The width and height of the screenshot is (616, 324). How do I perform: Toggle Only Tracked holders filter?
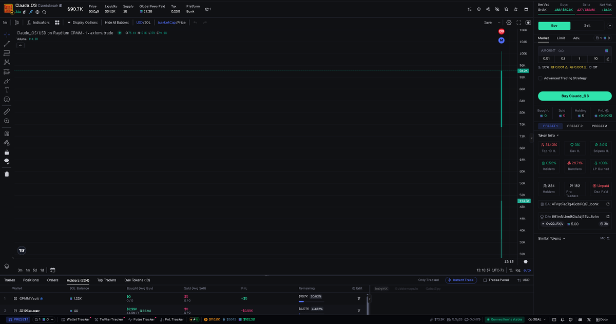coord(429,280)
